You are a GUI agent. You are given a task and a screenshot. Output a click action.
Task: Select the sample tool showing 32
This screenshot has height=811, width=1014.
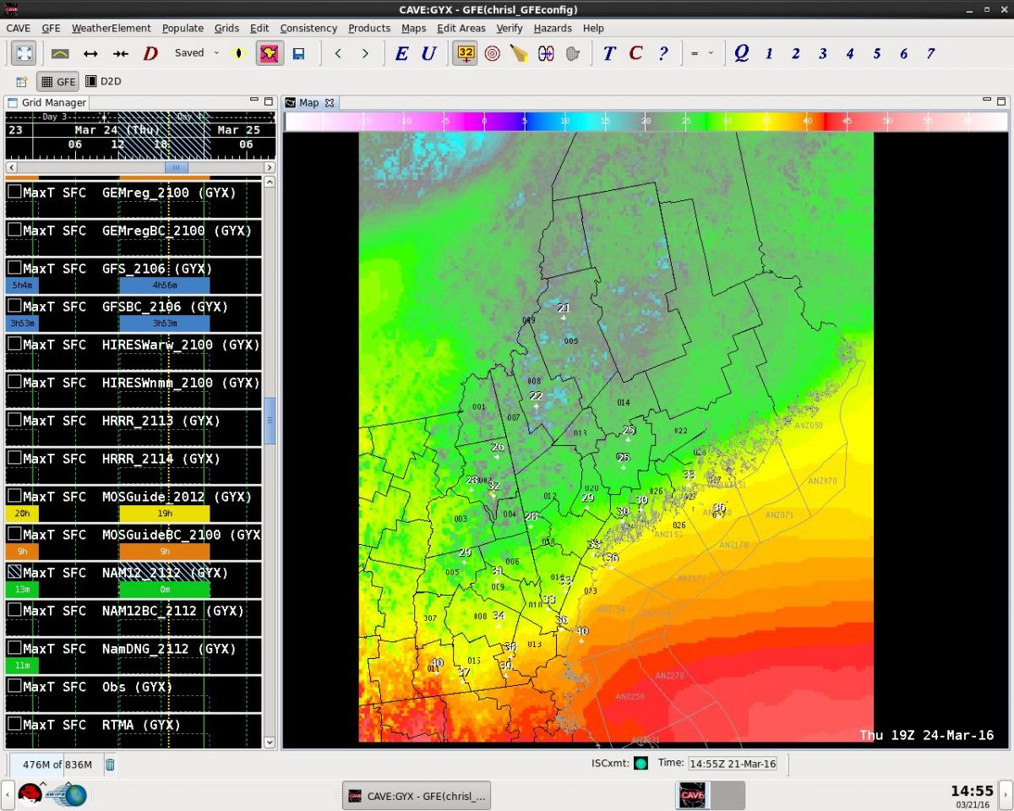pyautogui.click(x=466, y=53)
